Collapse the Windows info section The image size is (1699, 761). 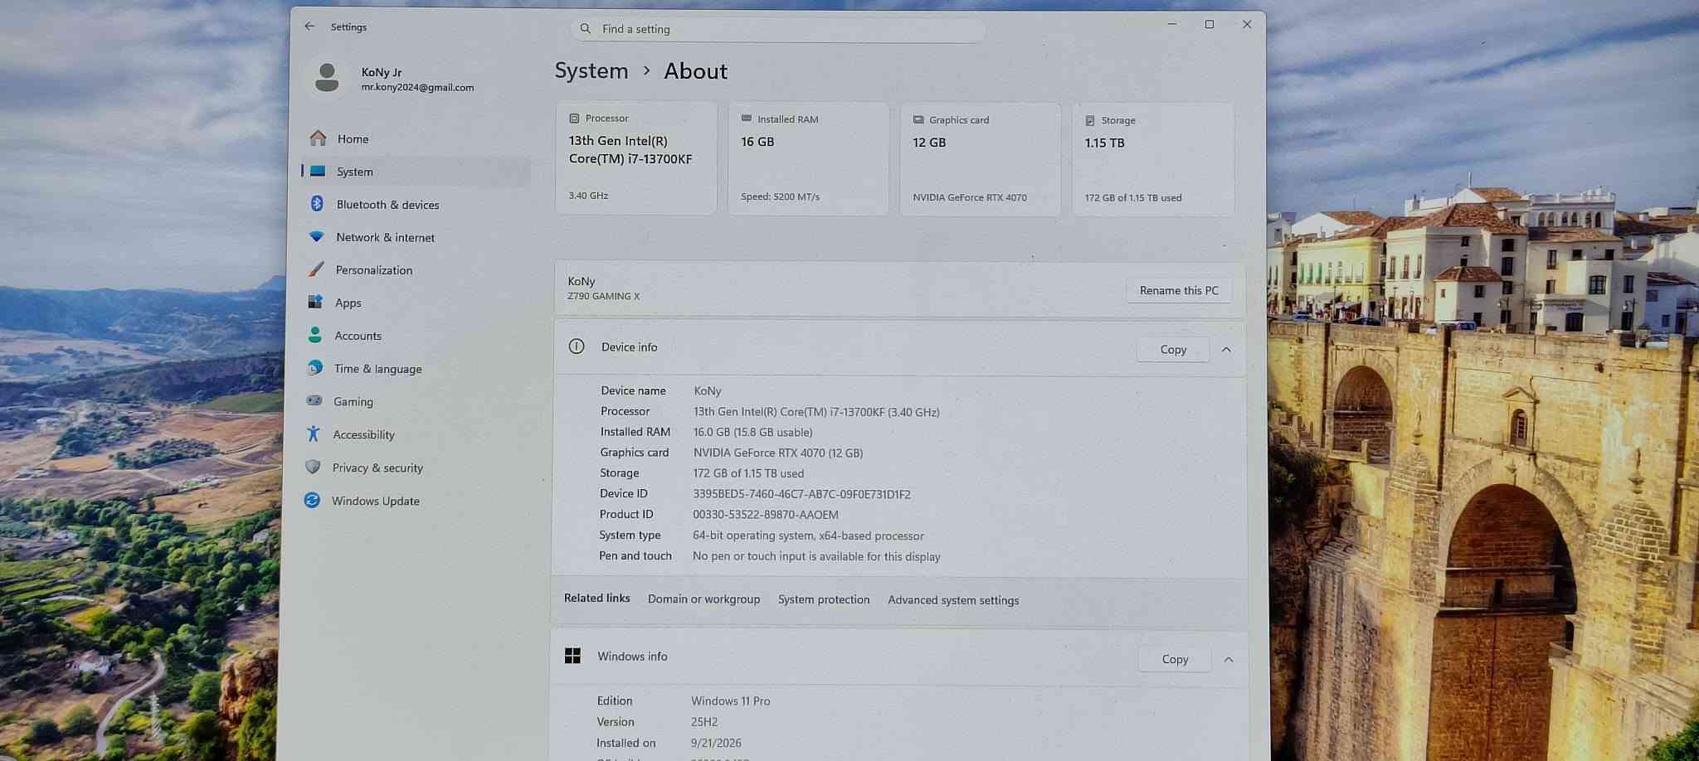[1229, 660]
